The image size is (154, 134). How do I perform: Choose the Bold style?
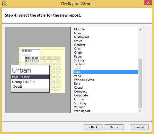[x=106, y=84]
